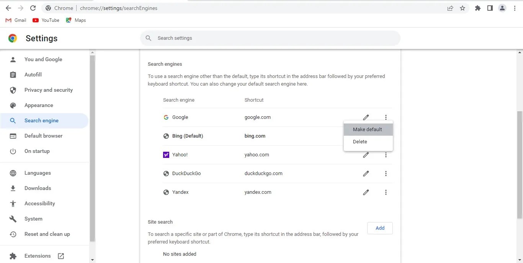Open more actions for DuckDuckGo
The width and height of the screenshot is (523, 263).
click(x=386, y=173)
